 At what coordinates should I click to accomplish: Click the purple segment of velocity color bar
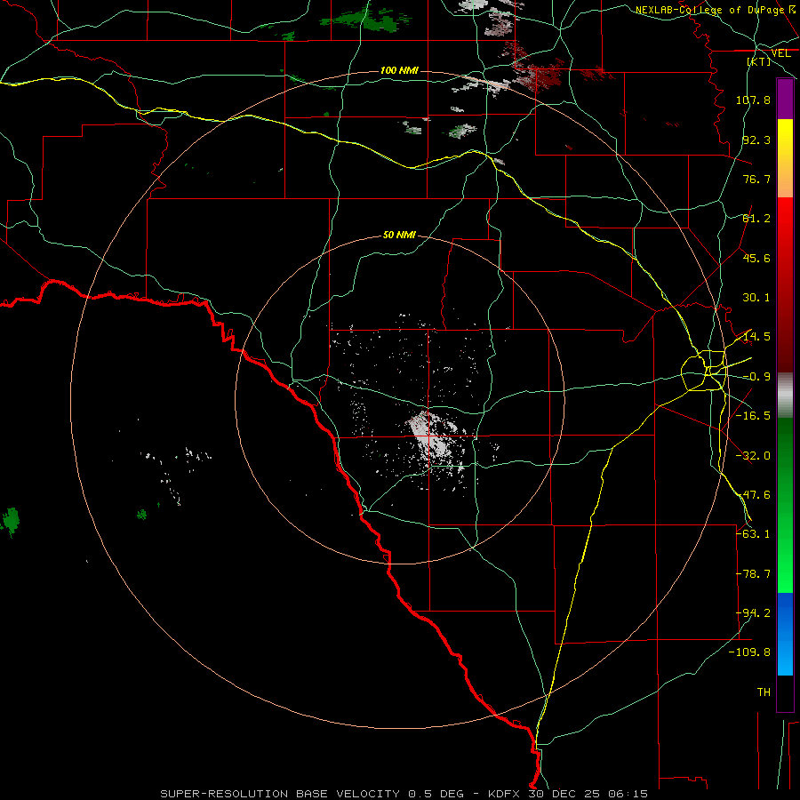click(785, 99)
